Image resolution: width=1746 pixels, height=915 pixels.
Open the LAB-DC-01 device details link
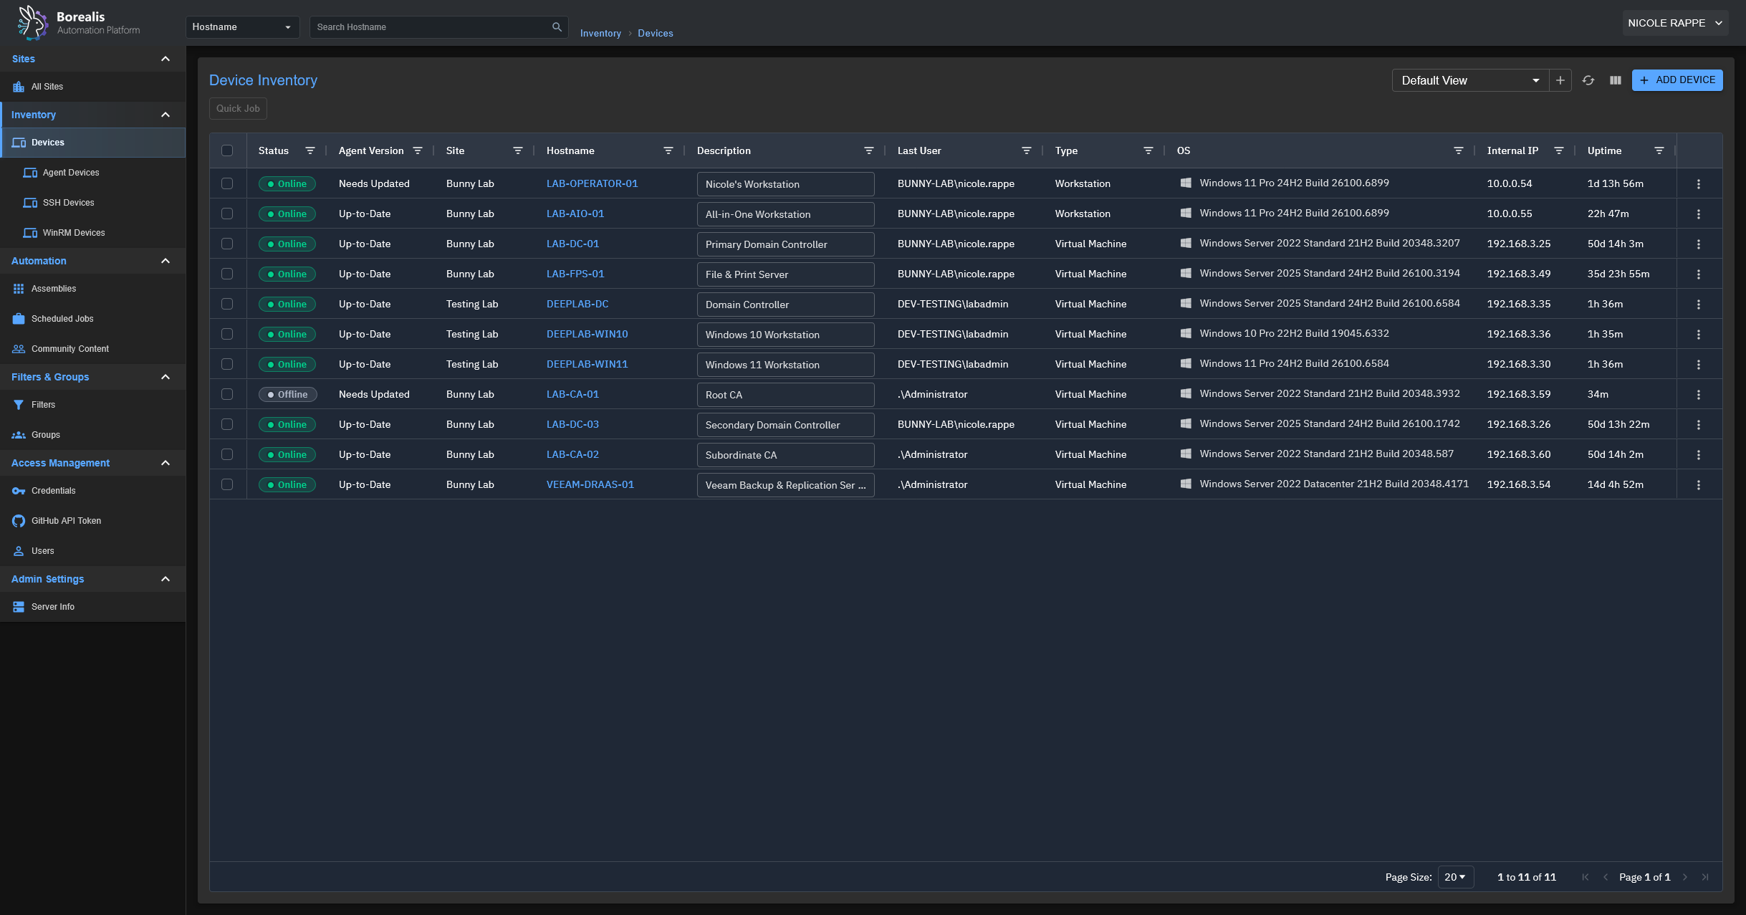tap(572, 244)
